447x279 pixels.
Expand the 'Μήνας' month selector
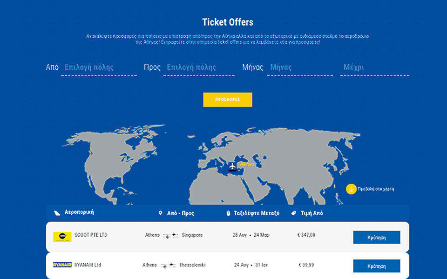(301, 67)
